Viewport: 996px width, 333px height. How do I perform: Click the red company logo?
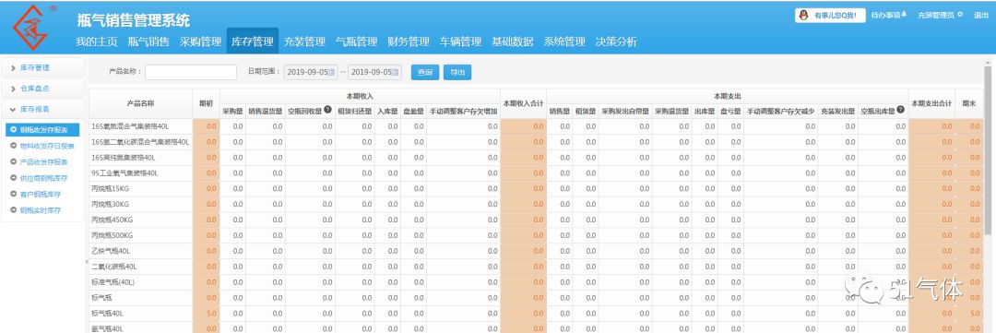click(30, 27)
